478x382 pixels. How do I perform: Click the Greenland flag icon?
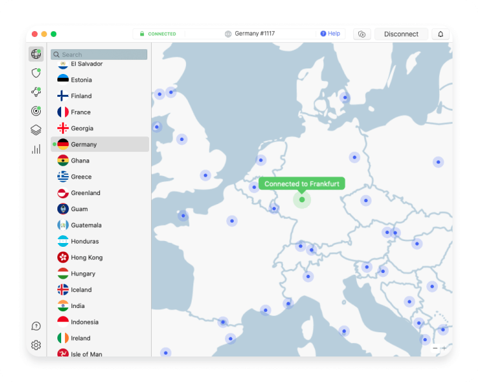click(x=63, y=193)
